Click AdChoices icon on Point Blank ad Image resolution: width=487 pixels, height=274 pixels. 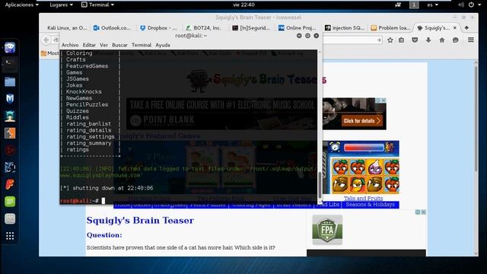pyautogui.click(x=378, y=100)
